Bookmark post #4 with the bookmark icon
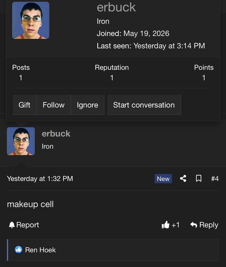 coord(198,178)
